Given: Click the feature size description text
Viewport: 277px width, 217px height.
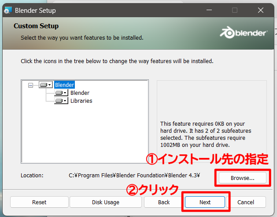Looking at the screenshot, I should [206, 134].
